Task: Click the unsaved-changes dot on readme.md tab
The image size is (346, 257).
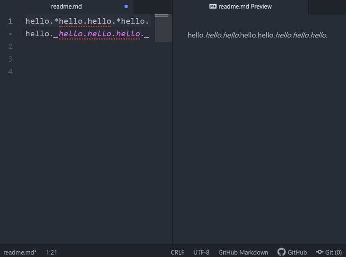Action: pyautogui.click(x=126, y=7)
